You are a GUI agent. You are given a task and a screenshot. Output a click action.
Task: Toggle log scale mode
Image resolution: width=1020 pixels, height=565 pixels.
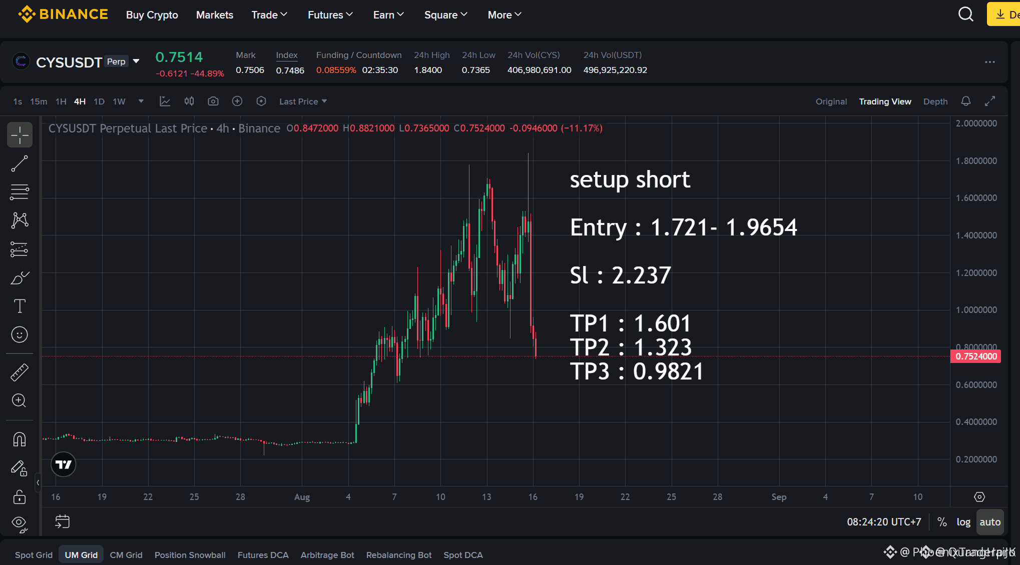[x=963, y=522]
